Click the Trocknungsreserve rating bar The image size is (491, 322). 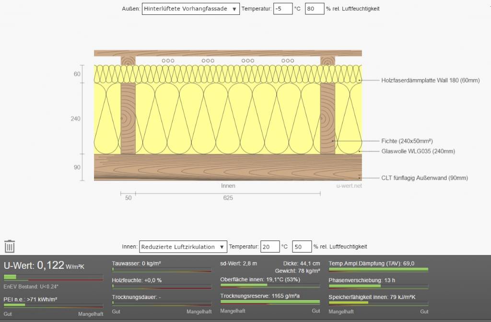pos(270,302)
